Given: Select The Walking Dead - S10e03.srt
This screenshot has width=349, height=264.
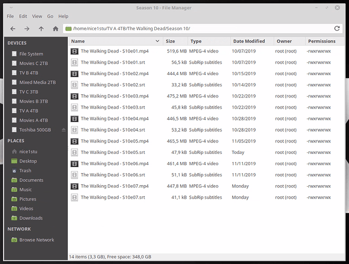Looking at the screenshot, I should pos(113,108).
